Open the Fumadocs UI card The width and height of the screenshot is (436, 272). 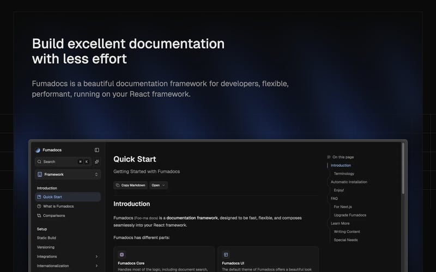point(268,259)
